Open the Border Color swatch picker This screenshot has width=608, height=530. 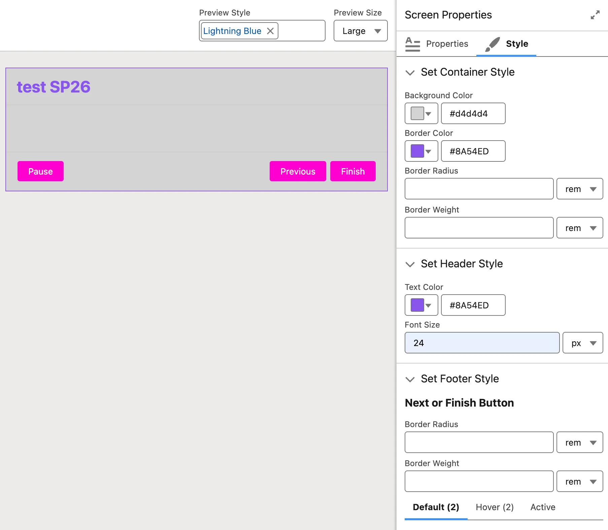tap(421, 151)
